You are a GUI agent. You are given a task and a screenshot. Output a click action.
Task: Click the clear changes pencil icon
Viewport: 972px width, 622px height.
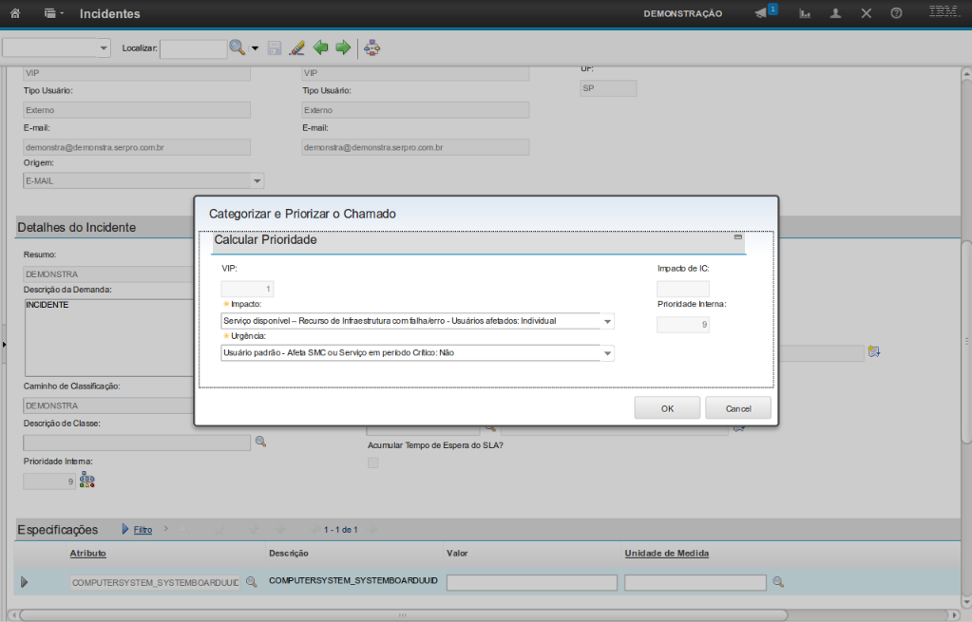(296, 47)
